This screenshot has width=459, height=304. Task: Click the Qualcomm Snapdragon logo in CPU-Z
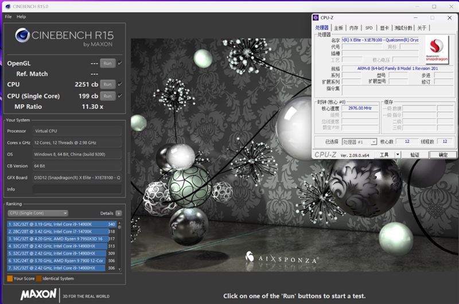click(437, 49)
